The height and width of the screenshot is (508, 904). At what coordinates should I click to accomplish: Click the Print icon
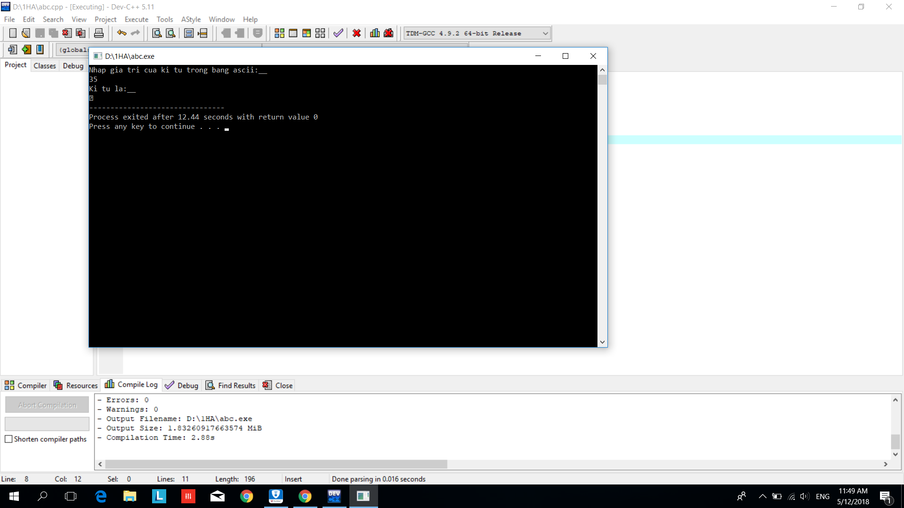[x=99, y=33]
